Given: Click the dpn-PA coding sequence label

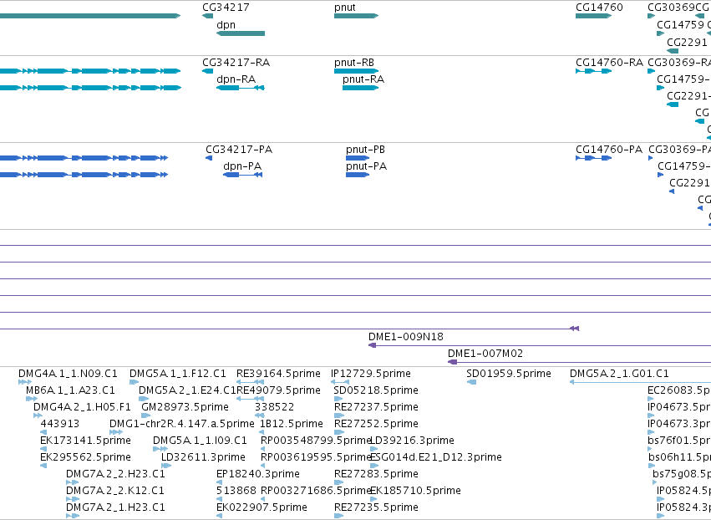Looking at the screenshot, I should point(242,166).
